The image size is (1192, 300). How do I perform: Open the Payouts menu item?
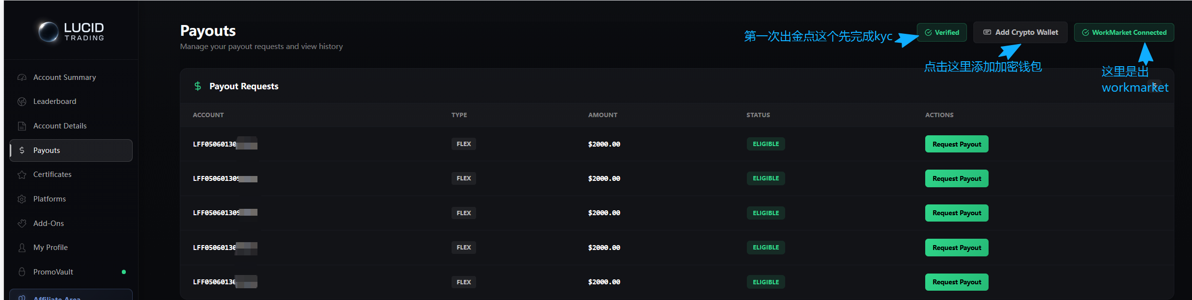(71, 150)
